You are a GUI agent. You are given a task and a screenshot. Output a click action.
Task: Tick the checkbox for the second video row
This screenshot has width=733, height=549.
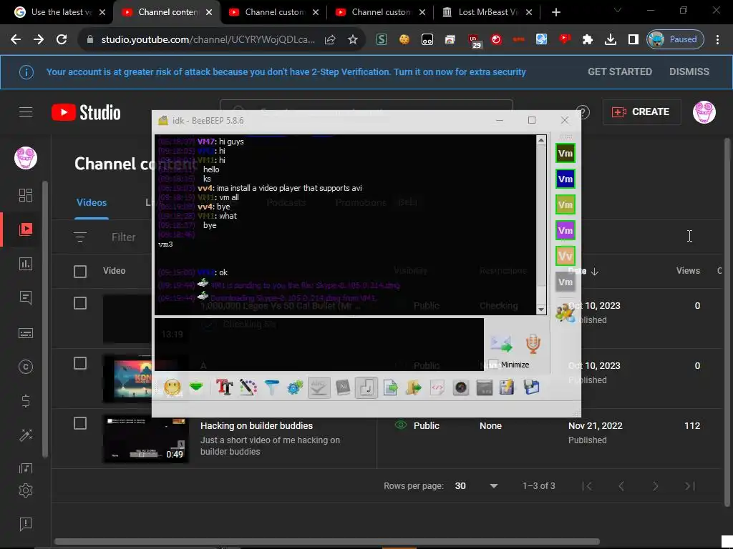[80, 363]
